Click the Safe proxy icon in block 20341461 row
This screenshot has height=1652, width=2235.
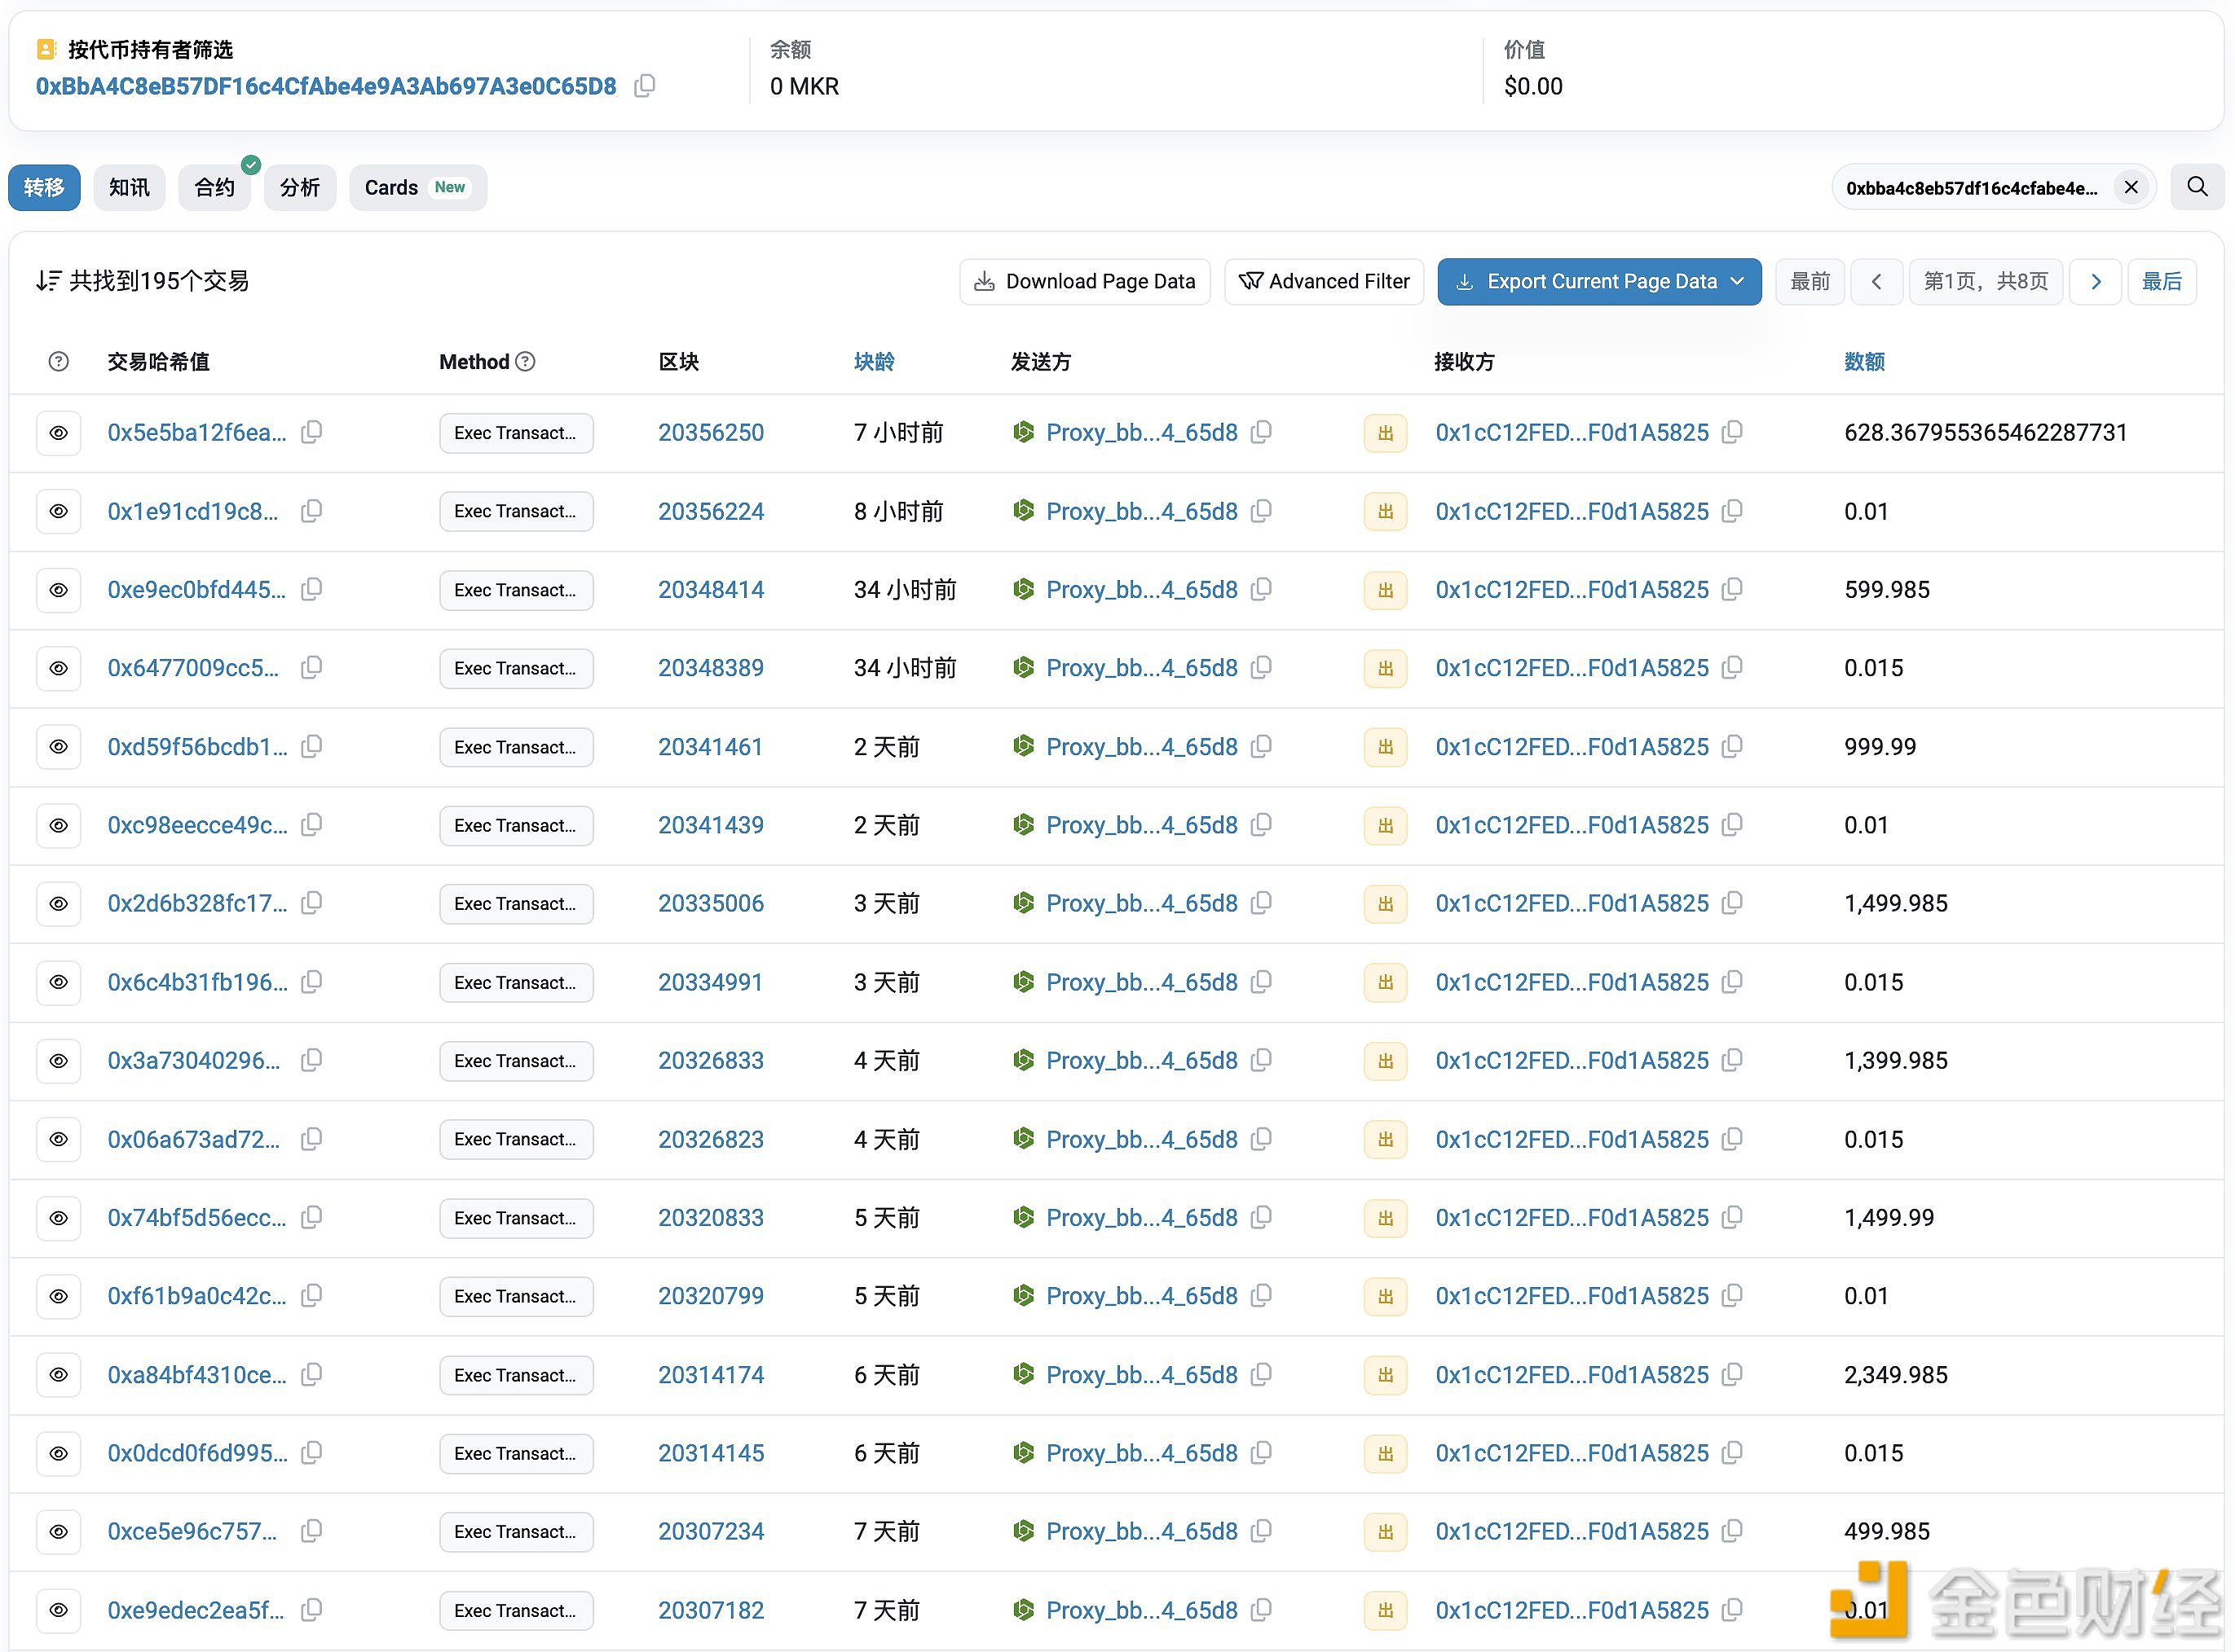click(1022, 746)
